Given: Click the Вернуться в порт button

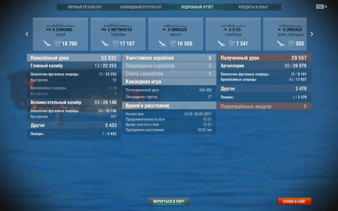Looking at the screenshot, I should (x=169, y=201).
